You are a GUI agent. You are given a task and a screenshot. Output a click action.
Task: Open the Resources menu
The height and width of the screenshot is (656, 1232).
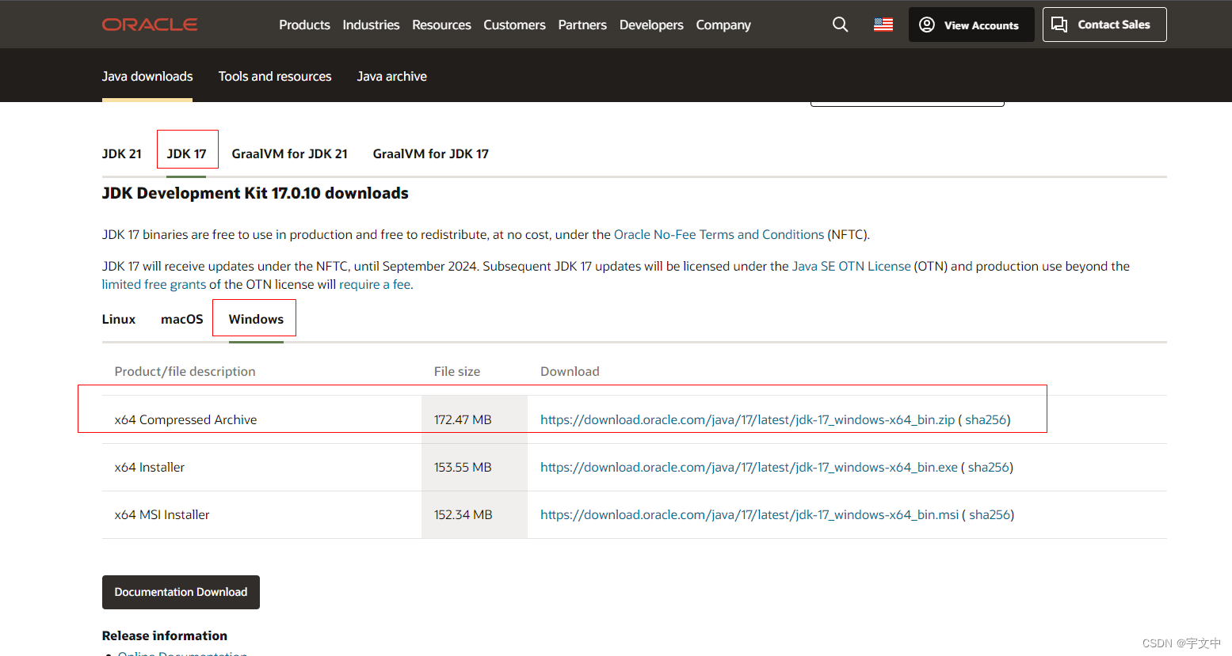[x=441, y=25]
